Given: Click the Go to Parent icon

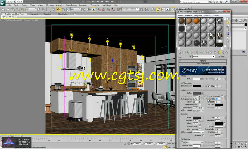Looking at the screenshot, I should [223, 53].
